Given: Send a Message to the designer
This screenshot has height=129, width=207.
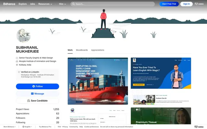Looking at the screenshot, I should click(38, 94).
